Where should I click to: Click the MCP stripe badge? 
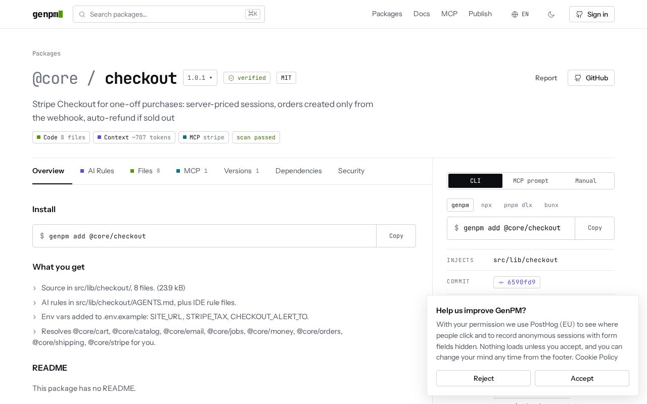204,137
